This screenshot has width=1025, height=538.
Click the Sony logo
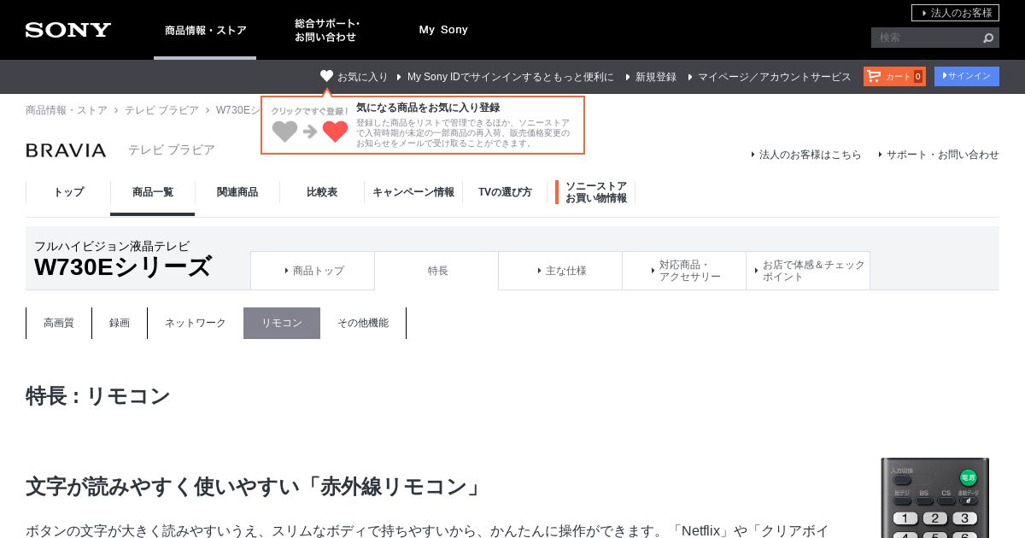click(x=68, y=30)
